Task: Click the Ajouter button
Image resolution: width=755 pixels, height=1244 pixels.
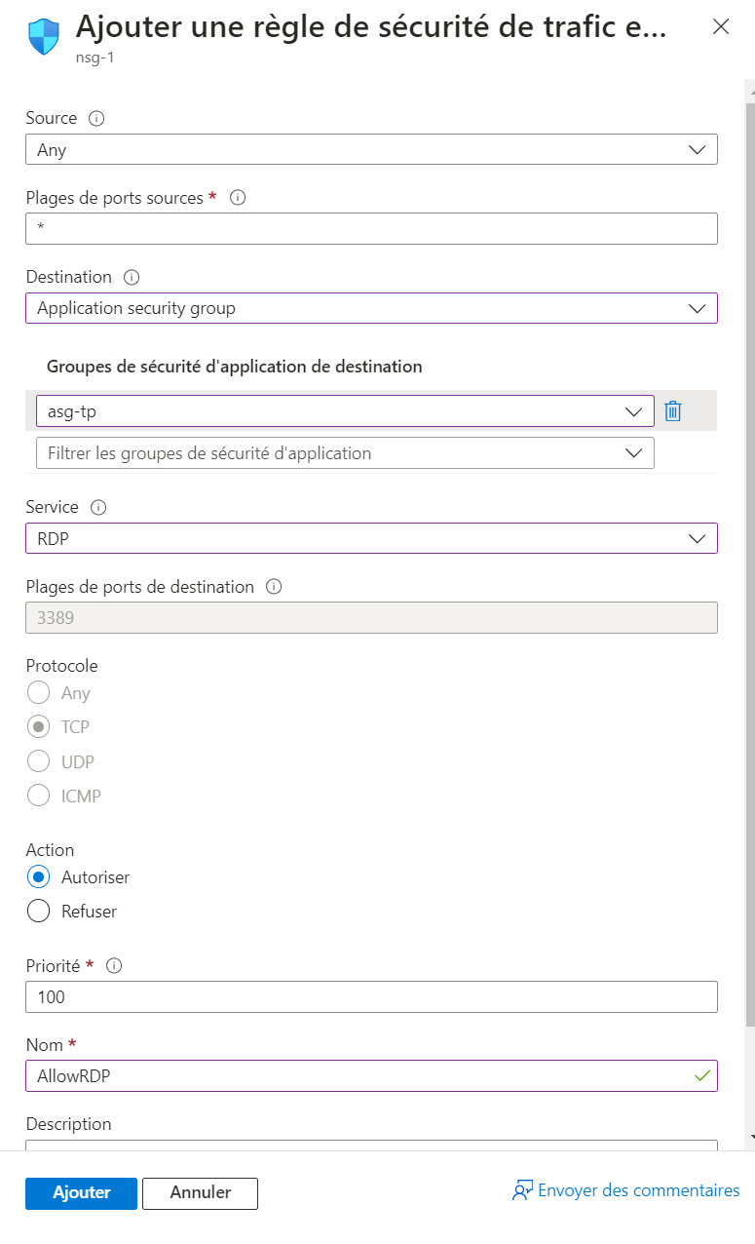Action: (x=81, y=1192)
